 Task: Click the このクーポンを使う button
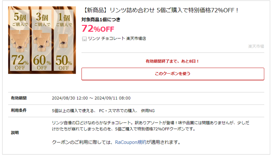click(x=173, y=74)
